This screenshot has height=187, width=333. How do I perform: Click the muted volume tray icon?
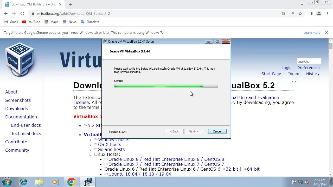click(307, 182)
